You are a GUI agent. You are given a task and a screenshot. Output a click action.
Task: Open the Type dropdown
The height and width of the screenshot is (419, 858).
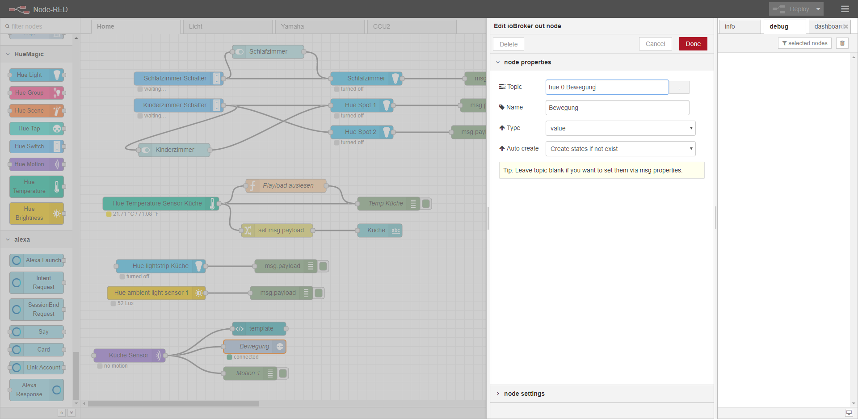(620, 128)
